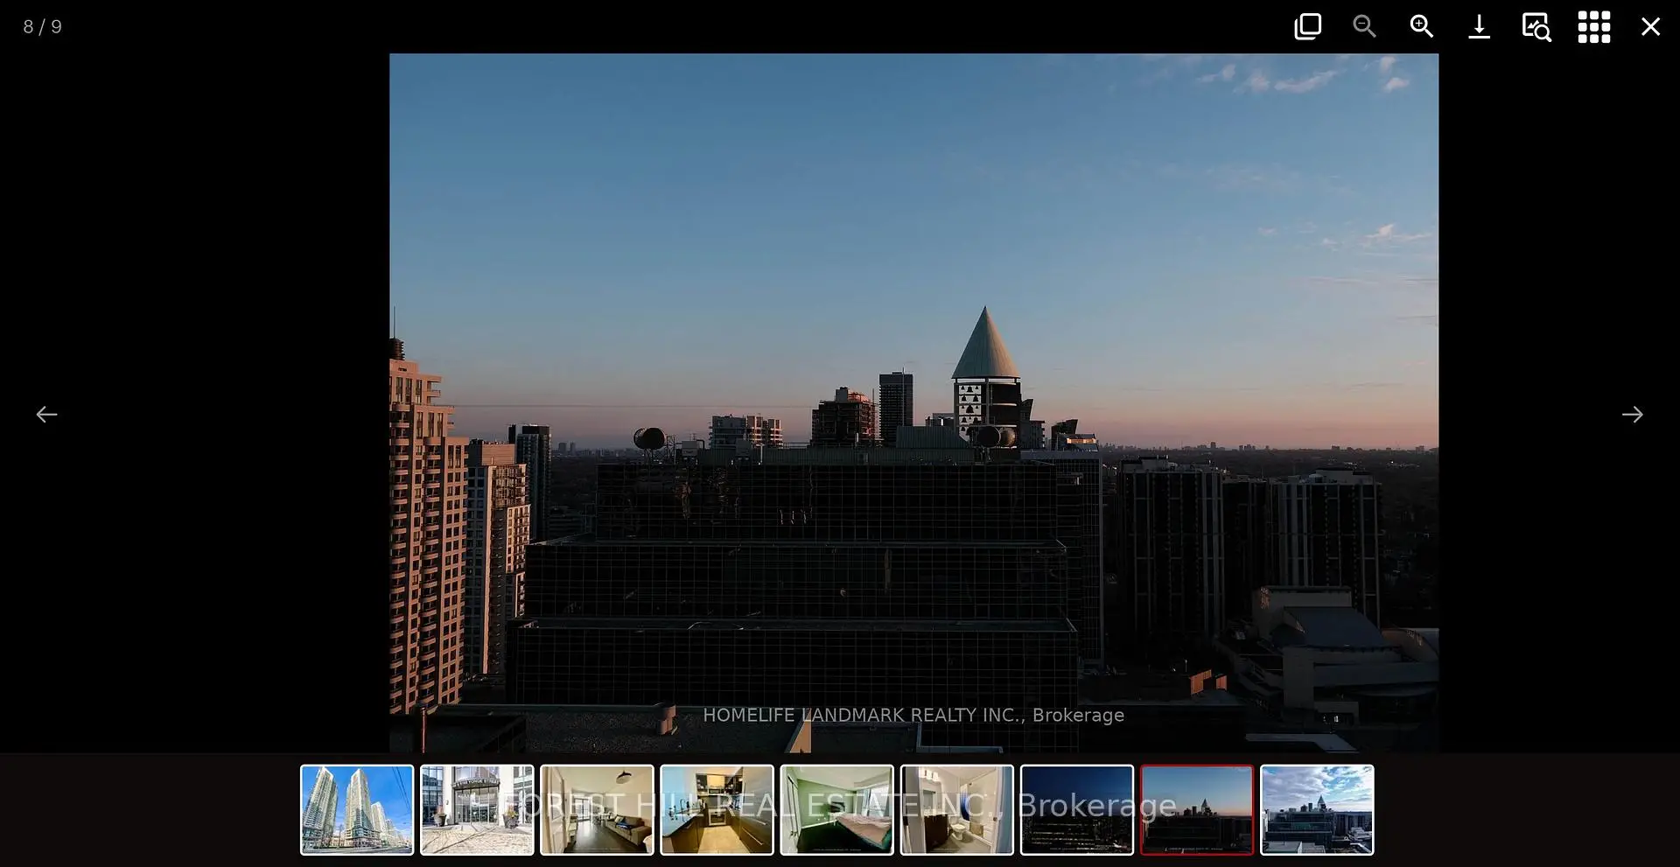Zoom in using the magnifier plus icon
This screenshot has height=867, width=1680.
point(1421,26)
